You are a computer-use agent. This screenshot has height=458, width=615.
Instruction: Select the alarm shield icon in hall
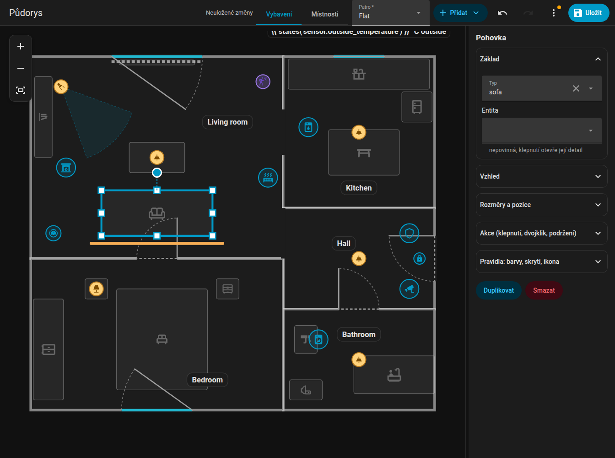410,234
